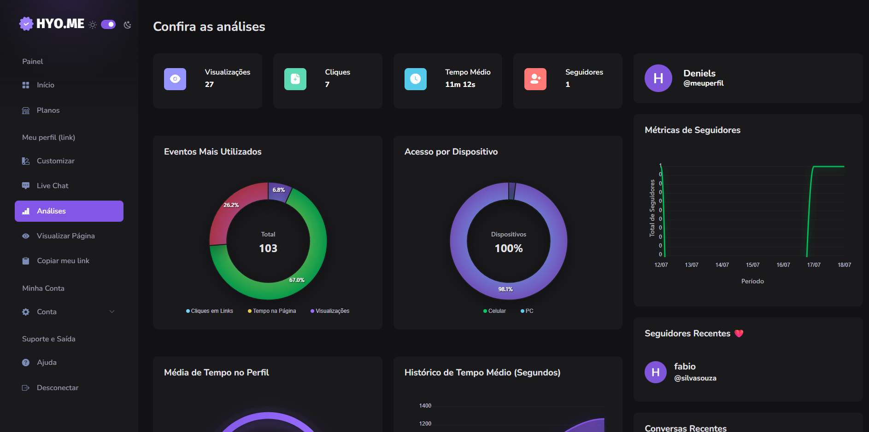
Task: Click the follower name fabio
Action: tap(685, 367)
